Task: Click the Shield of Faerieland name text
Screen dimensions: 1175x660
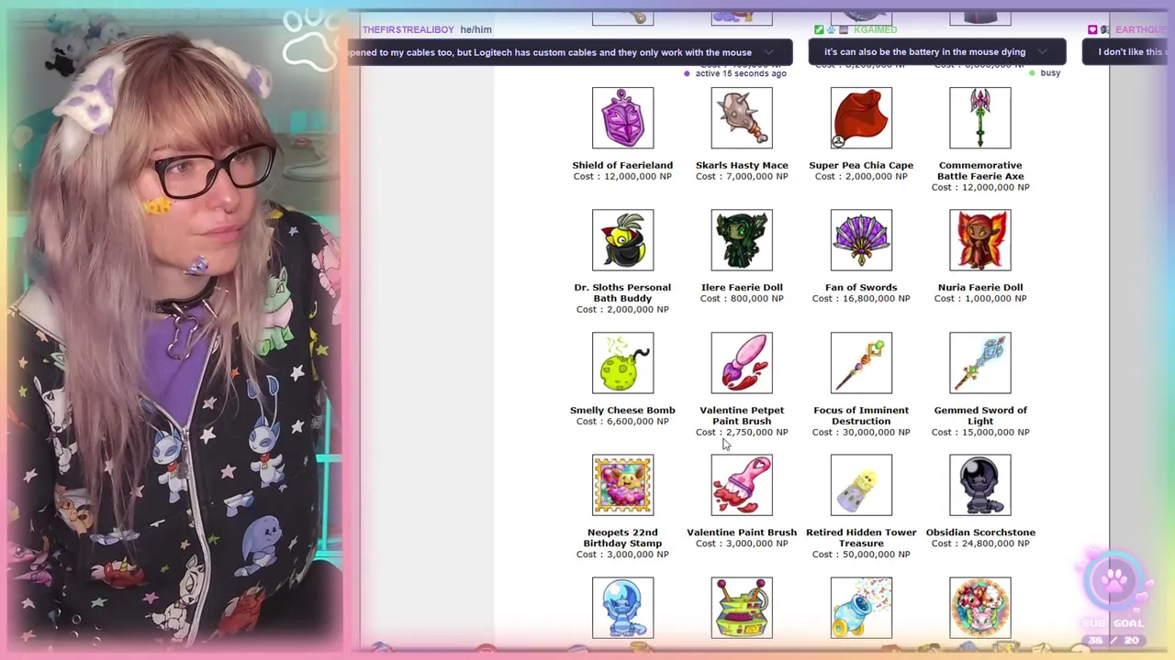Action: pos(622,165)
